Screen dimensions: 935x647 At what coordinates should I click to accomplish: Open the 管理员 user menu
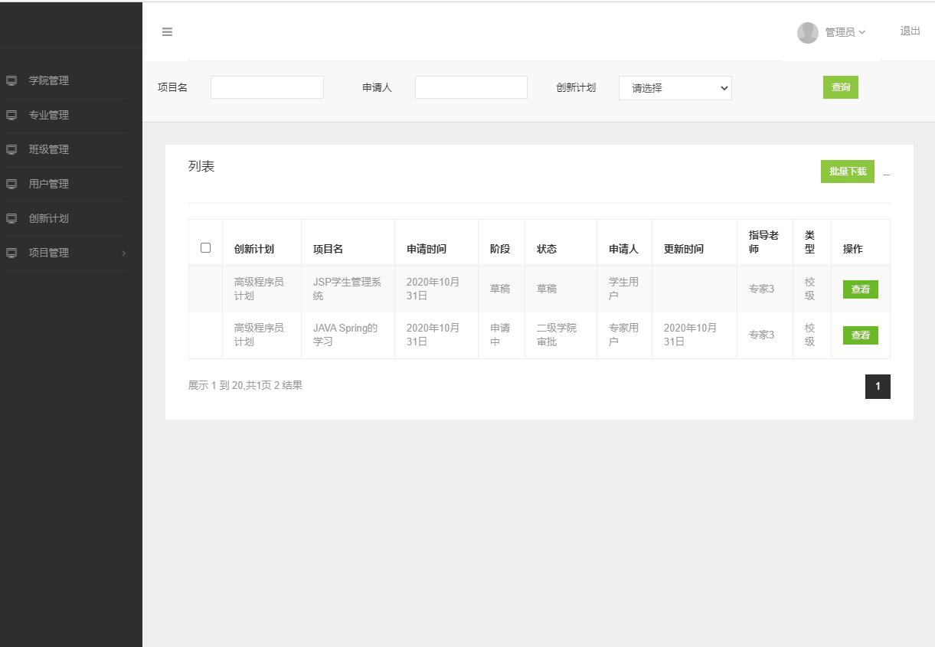tap(843, 32)
